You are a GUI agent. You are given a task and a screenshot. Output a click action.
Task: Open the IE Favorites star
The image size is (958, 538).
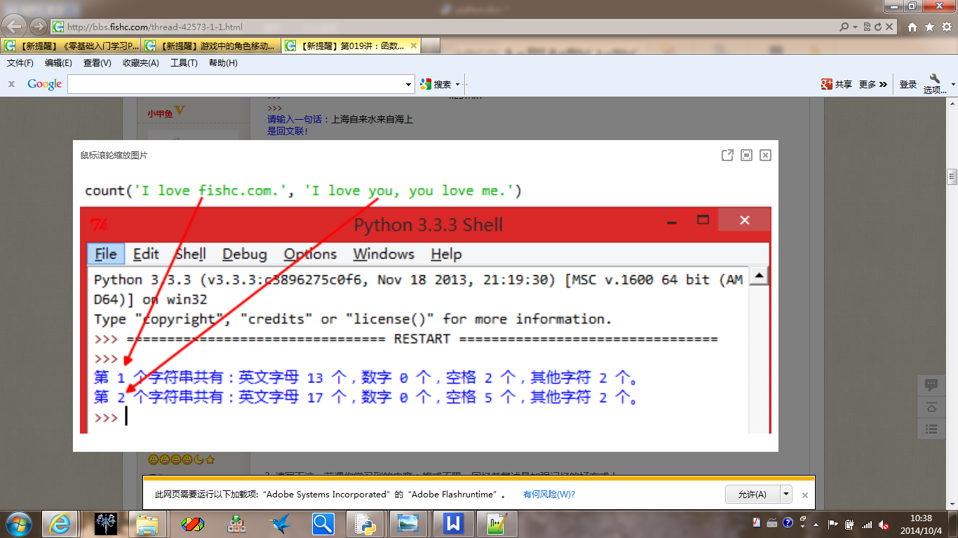[x=929, y=27]
